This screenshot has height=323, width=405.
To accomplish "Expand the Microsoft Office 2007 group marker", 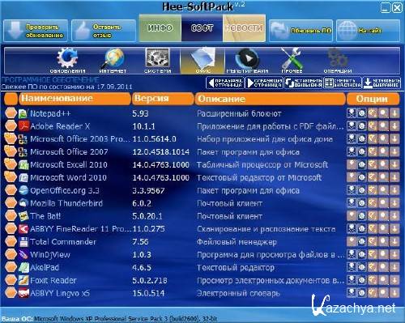I will coord(11,151).
